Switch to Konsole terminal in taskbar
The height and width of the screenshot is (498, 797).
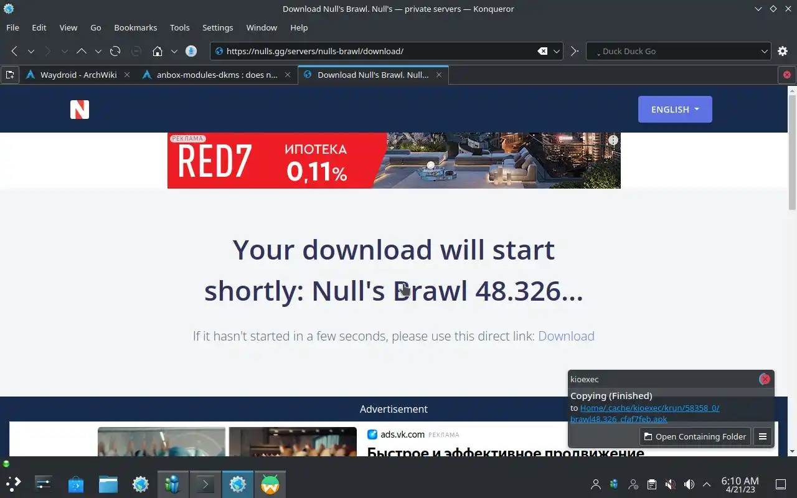point(205,484)
